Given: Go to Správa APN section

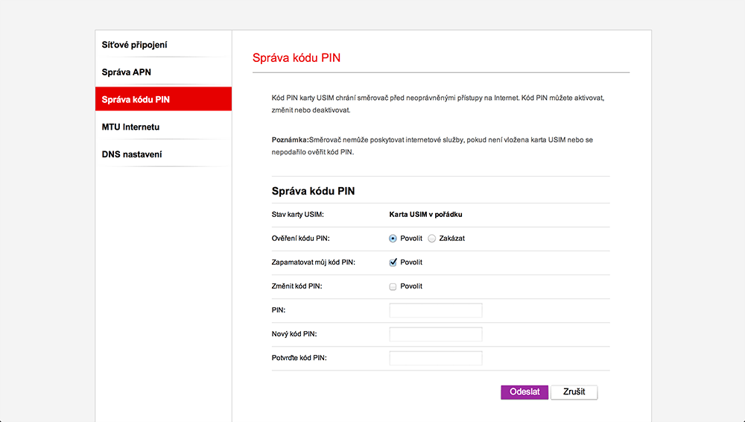Looking at the screenshot, I should pyautogui.click(x=163, y=72).
